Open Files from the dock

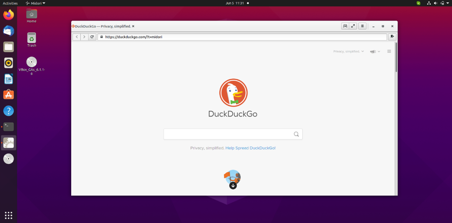tap(9, 47)
